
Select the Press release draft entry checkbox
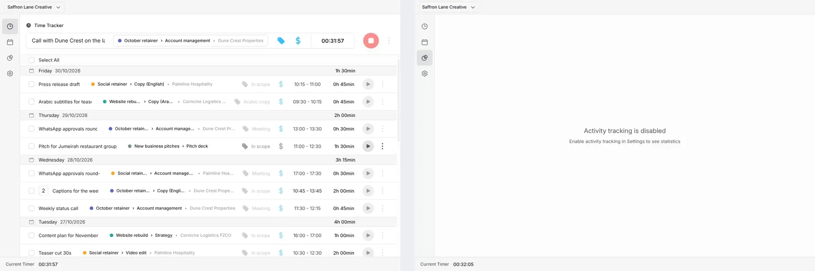[x=31, y=84]
